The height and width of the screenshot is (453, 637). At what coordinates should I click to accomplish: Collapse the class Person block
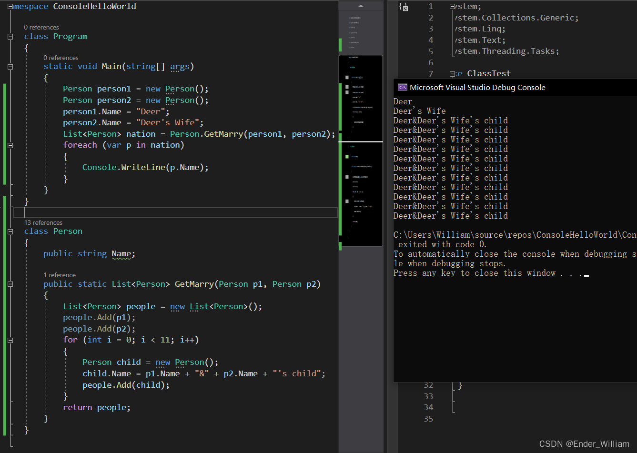coord(10,232)
